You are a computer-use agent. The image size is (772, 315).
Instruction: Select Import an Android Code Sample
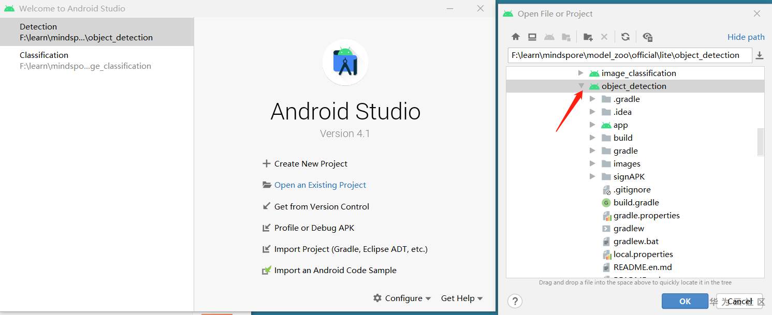click(329, 270)
